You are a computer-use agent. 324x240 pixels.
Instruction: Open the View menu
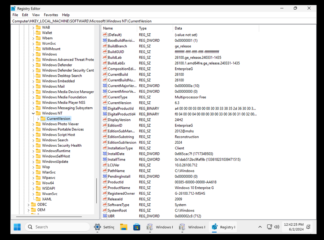tap(36, 15)
